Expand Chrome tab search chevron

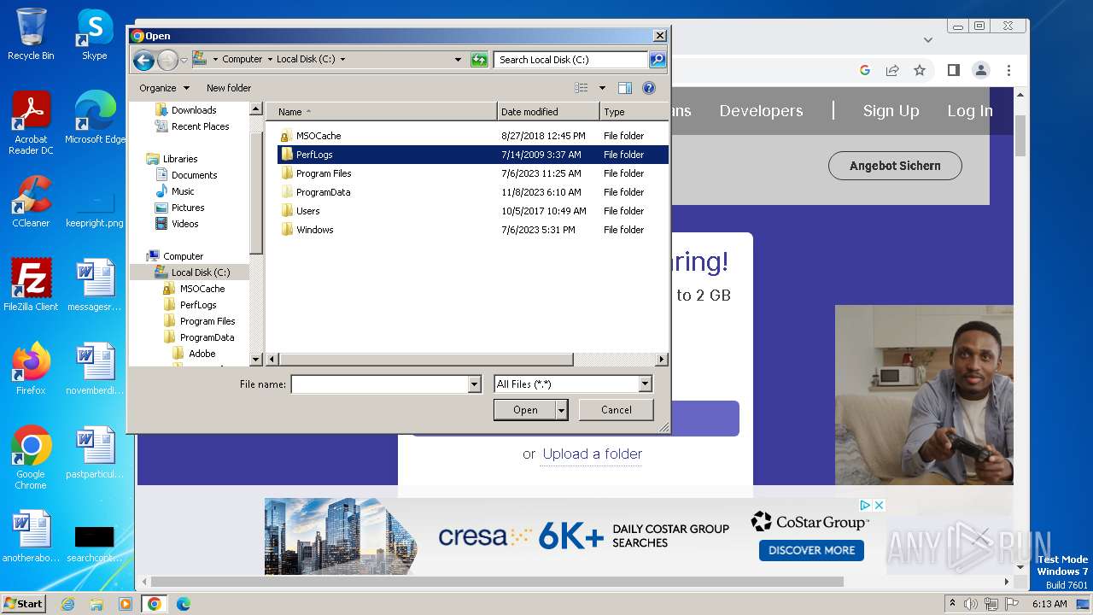928,40
